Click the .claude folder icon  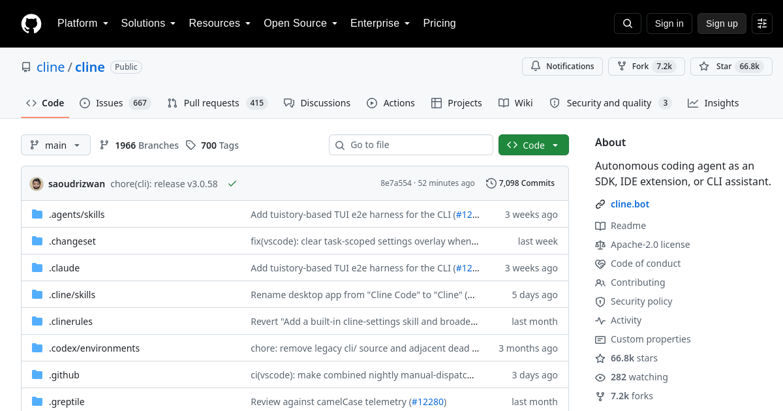click(x=37, y=268)
